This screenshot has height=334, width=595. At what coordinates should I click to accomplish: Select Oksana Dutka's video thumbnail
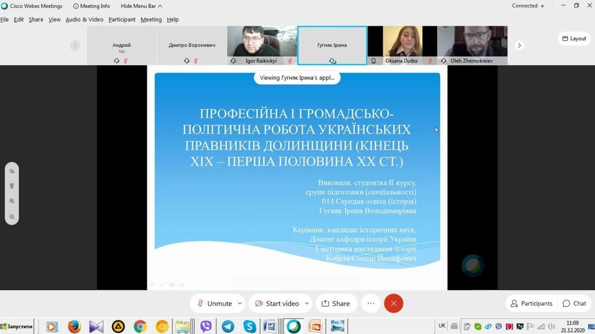pos(402,45)
